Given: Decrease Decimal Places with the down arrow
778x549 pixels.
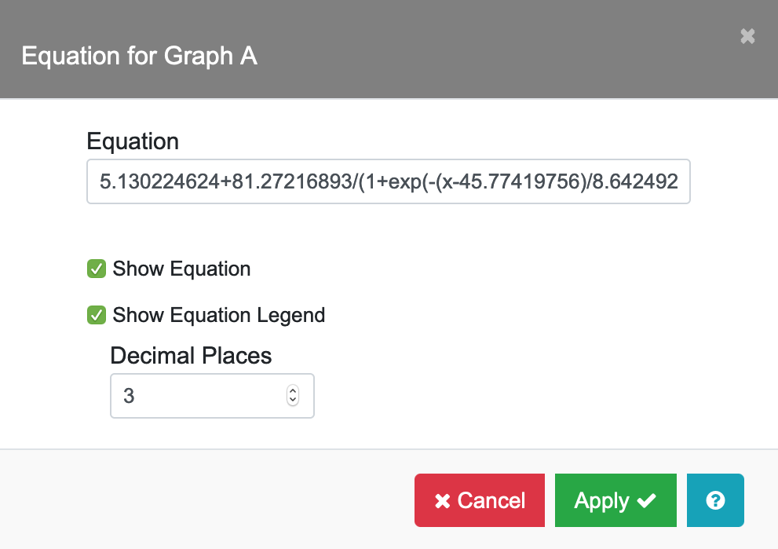Looking at the screenshot, I should point(293,400).
